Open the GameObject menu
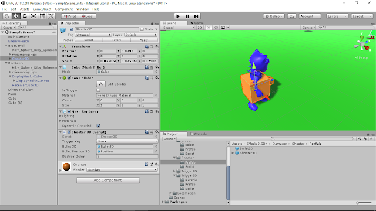Screen dimensions: 376x211 (42, 9)
